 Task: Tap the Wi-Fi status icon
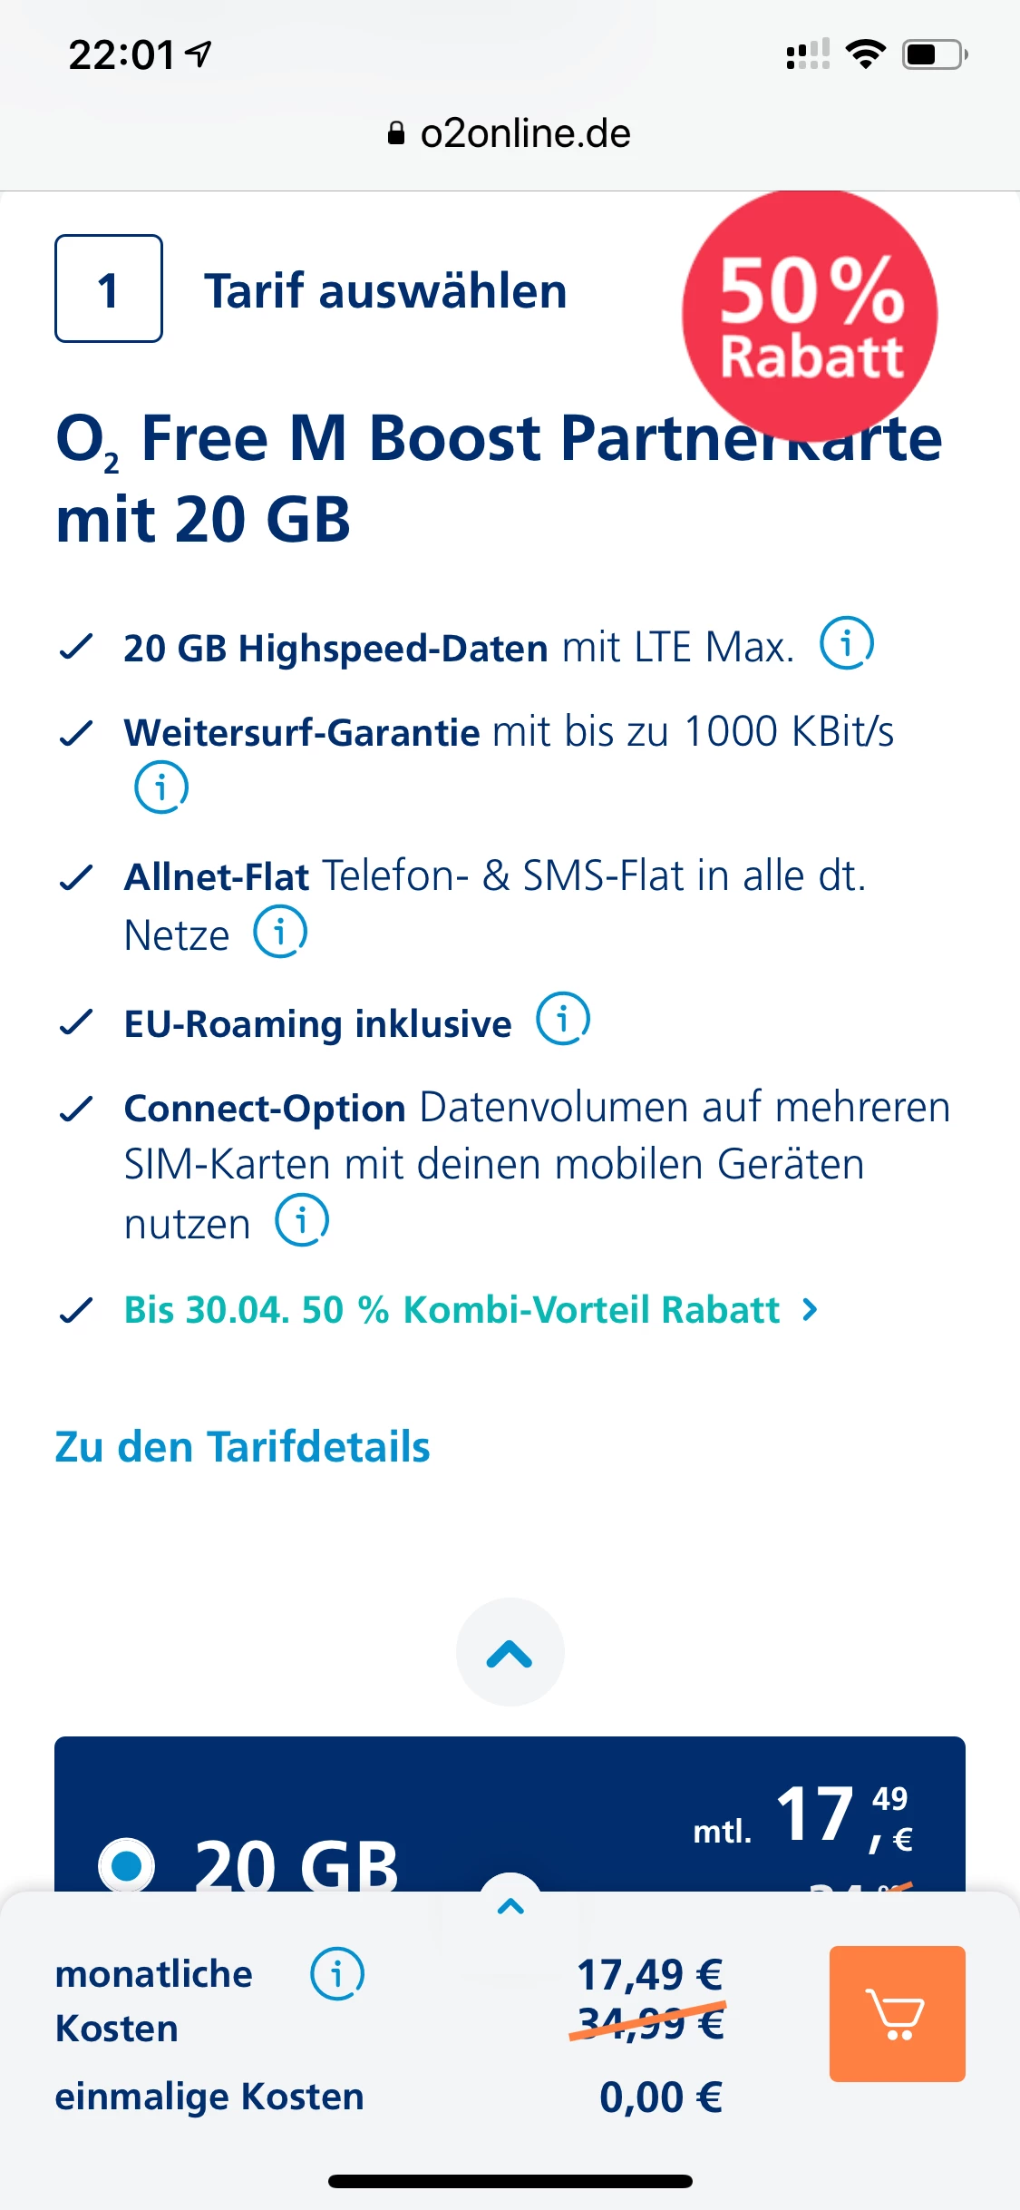click(865, 54)
